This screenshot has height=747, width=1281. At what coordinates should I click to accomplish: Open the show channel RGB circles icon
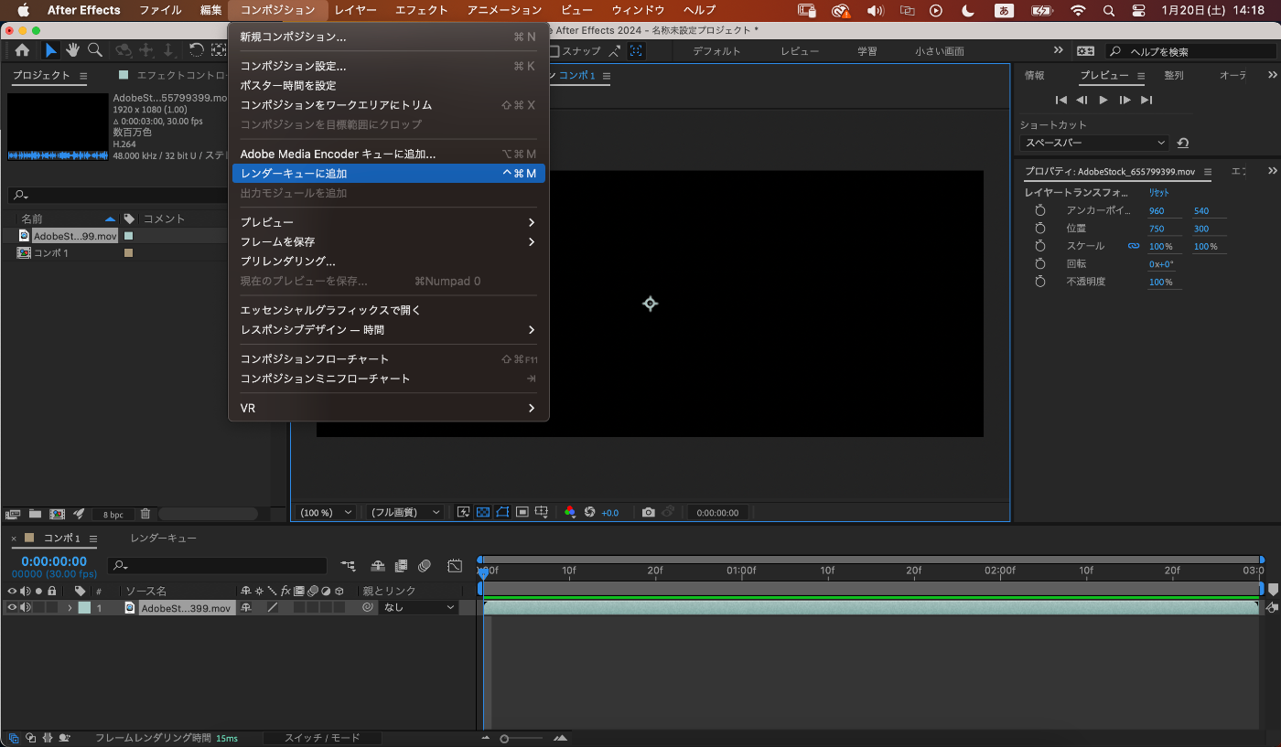pos(570,512)
